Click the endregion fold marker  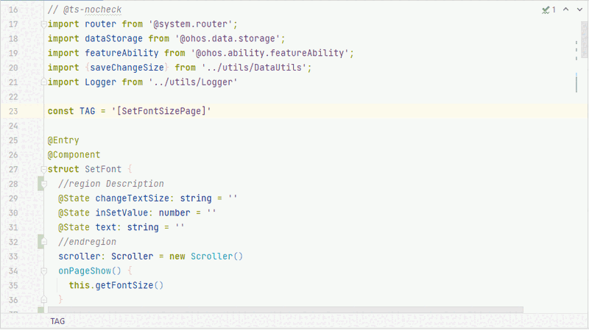click(43, 242)
